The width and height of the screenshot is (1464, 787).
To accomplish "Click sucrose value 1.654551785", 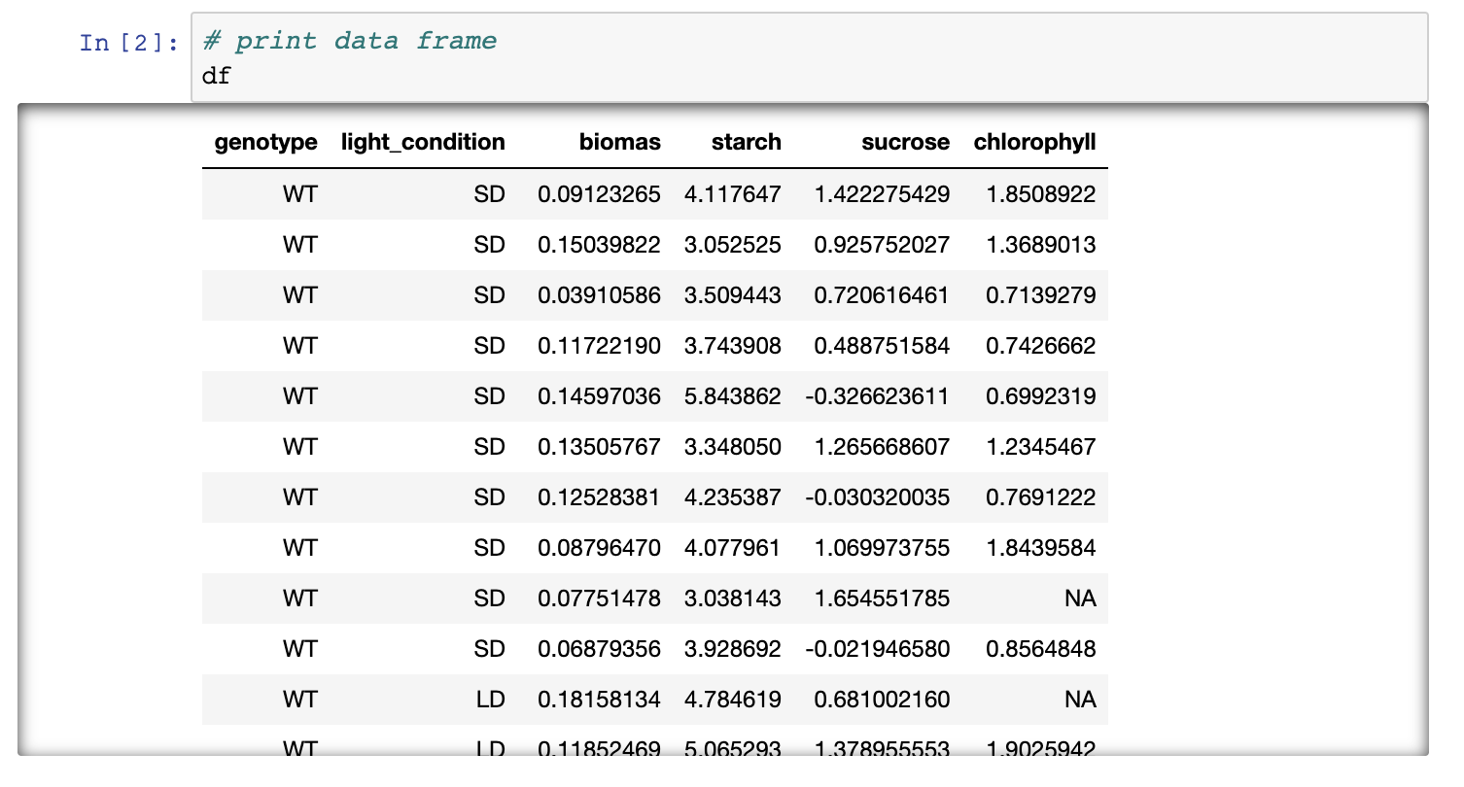I will point(882,599).
